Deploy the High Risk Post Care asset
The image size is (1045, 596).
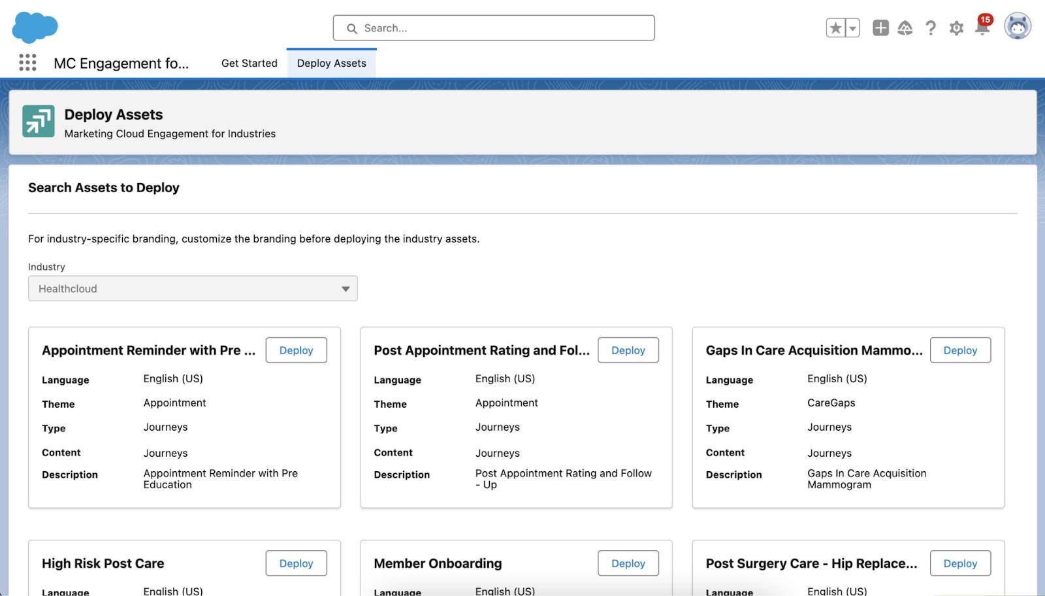296,563
